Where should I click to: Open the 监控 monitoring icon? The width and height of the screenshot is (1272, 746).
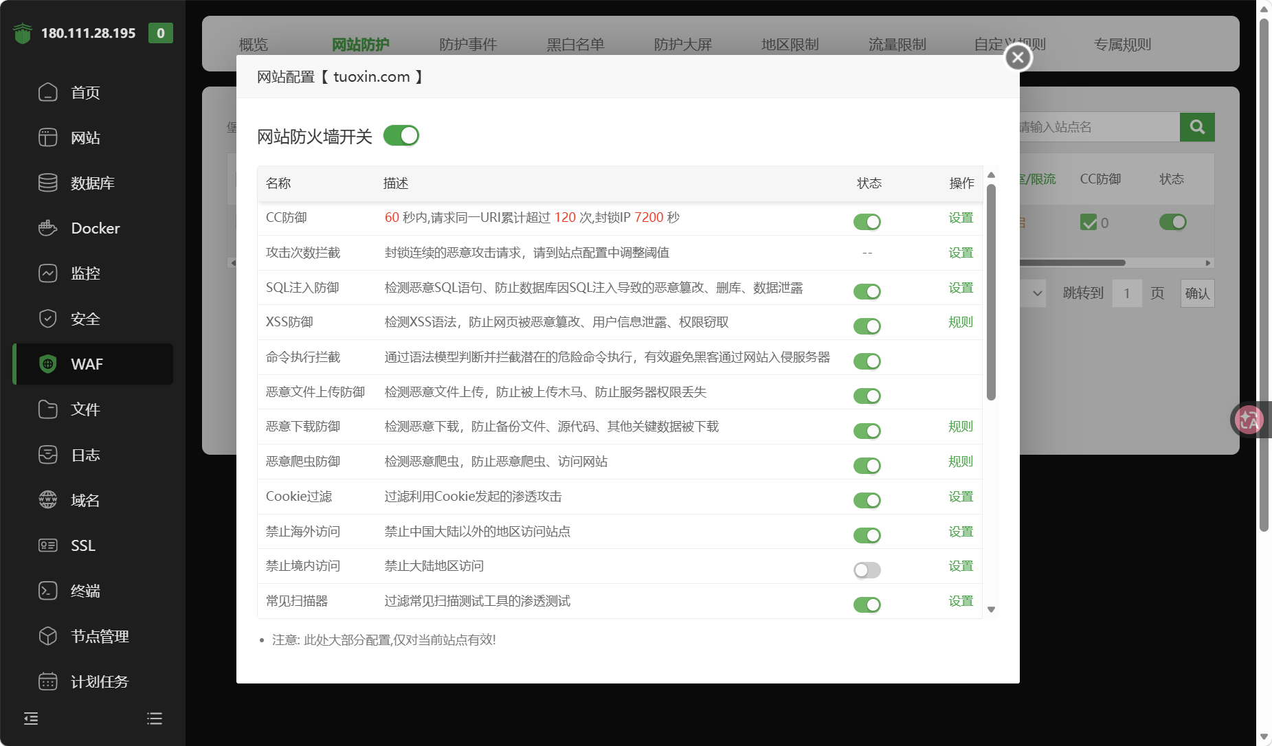[47, 273]
